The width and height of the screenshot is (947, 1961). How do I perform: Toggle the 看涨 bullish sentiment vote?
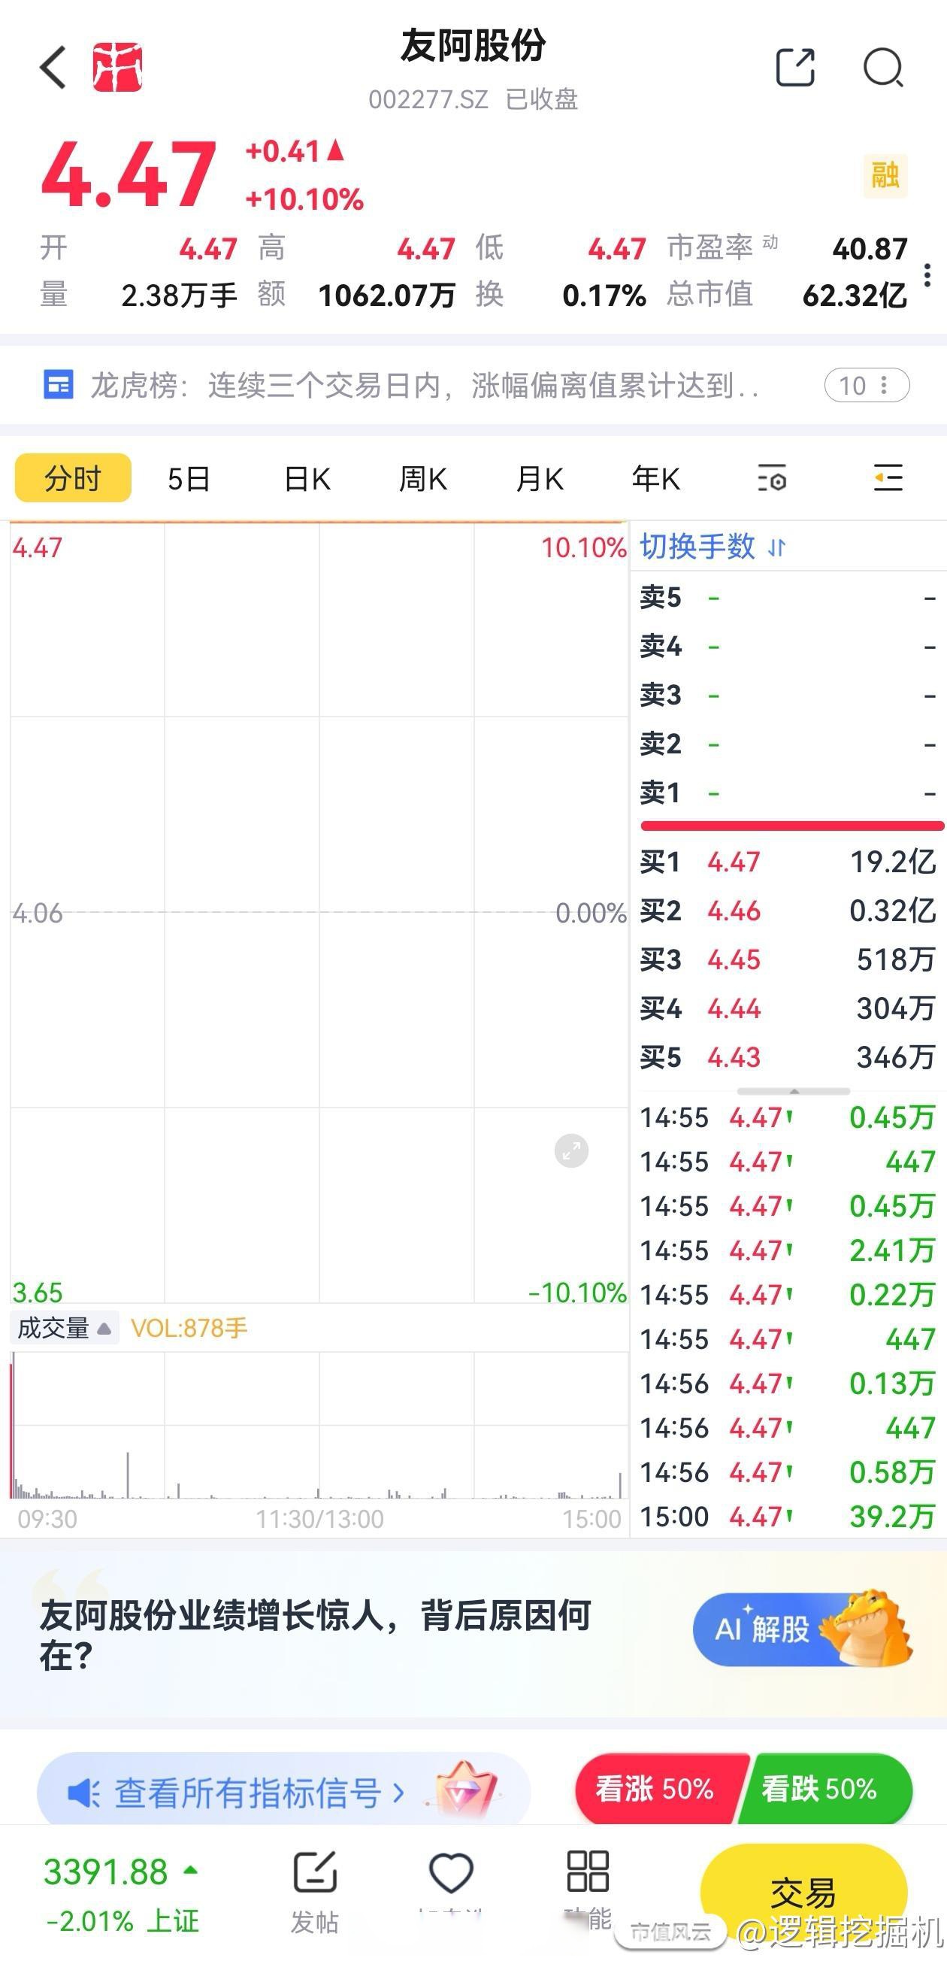coord(656,1790)
